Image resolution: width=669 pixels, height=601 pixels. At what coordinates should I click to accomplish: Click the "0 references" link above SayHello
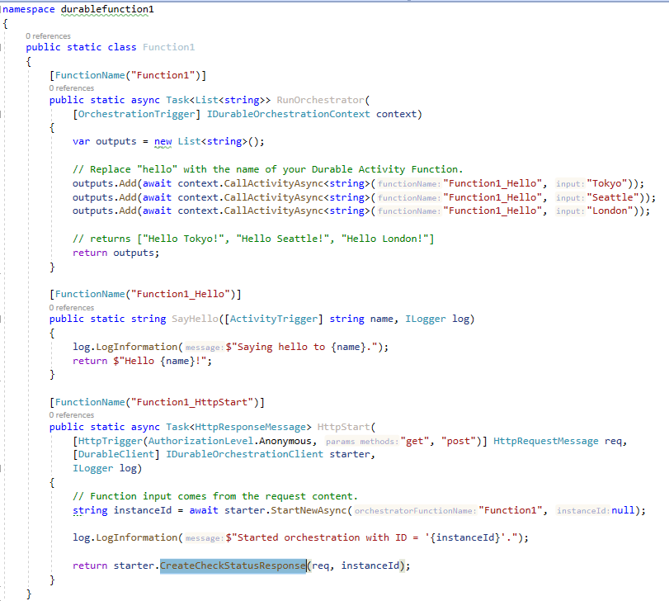click(73, 306)
